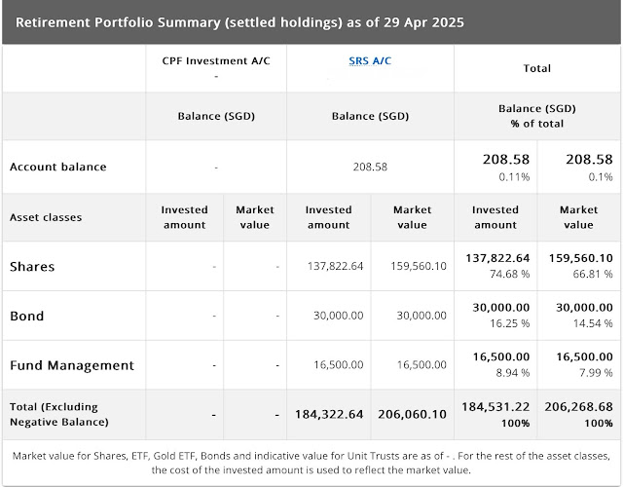The height and width of the screenshot is (487, 623).
Task: Click the Bond 14.54 % market share
Action: click(593, 323)
